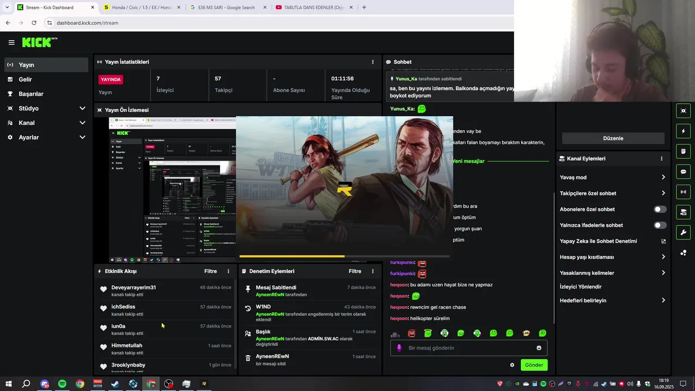
Task: Click the red angry emote in quick emote row
Action: click(412, 333)
